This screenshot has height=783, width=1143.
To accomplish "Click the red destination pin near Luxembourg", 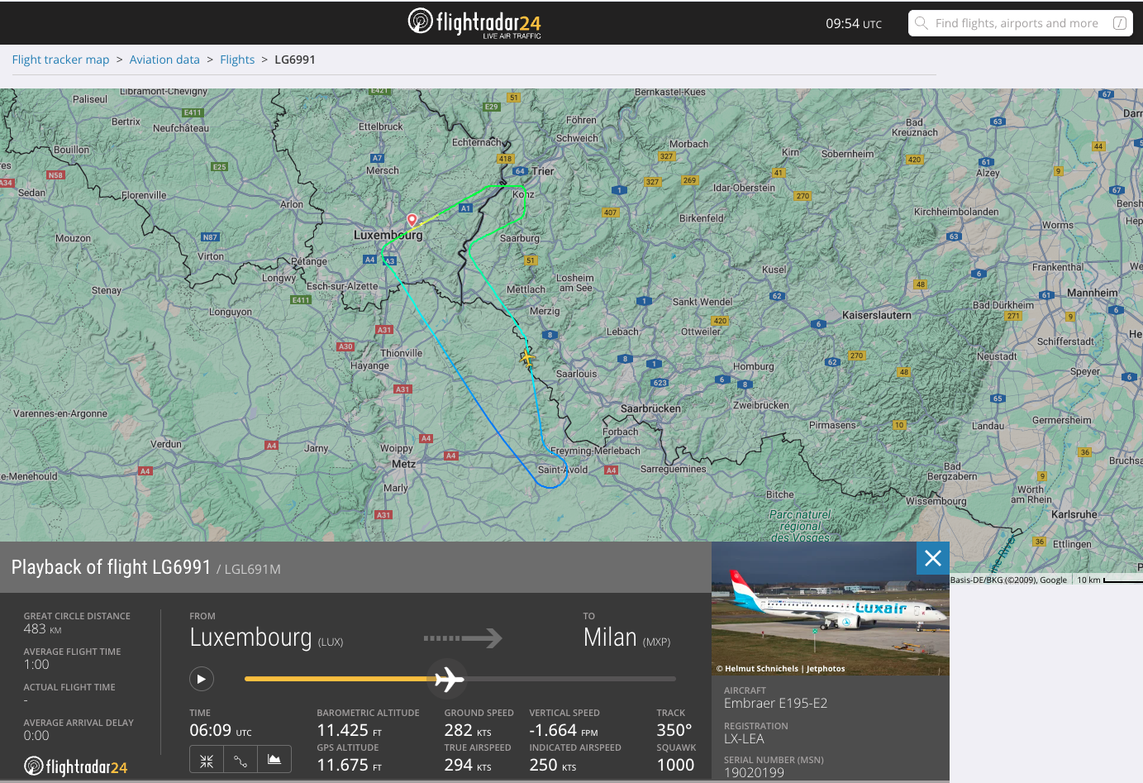I will 412,220.
